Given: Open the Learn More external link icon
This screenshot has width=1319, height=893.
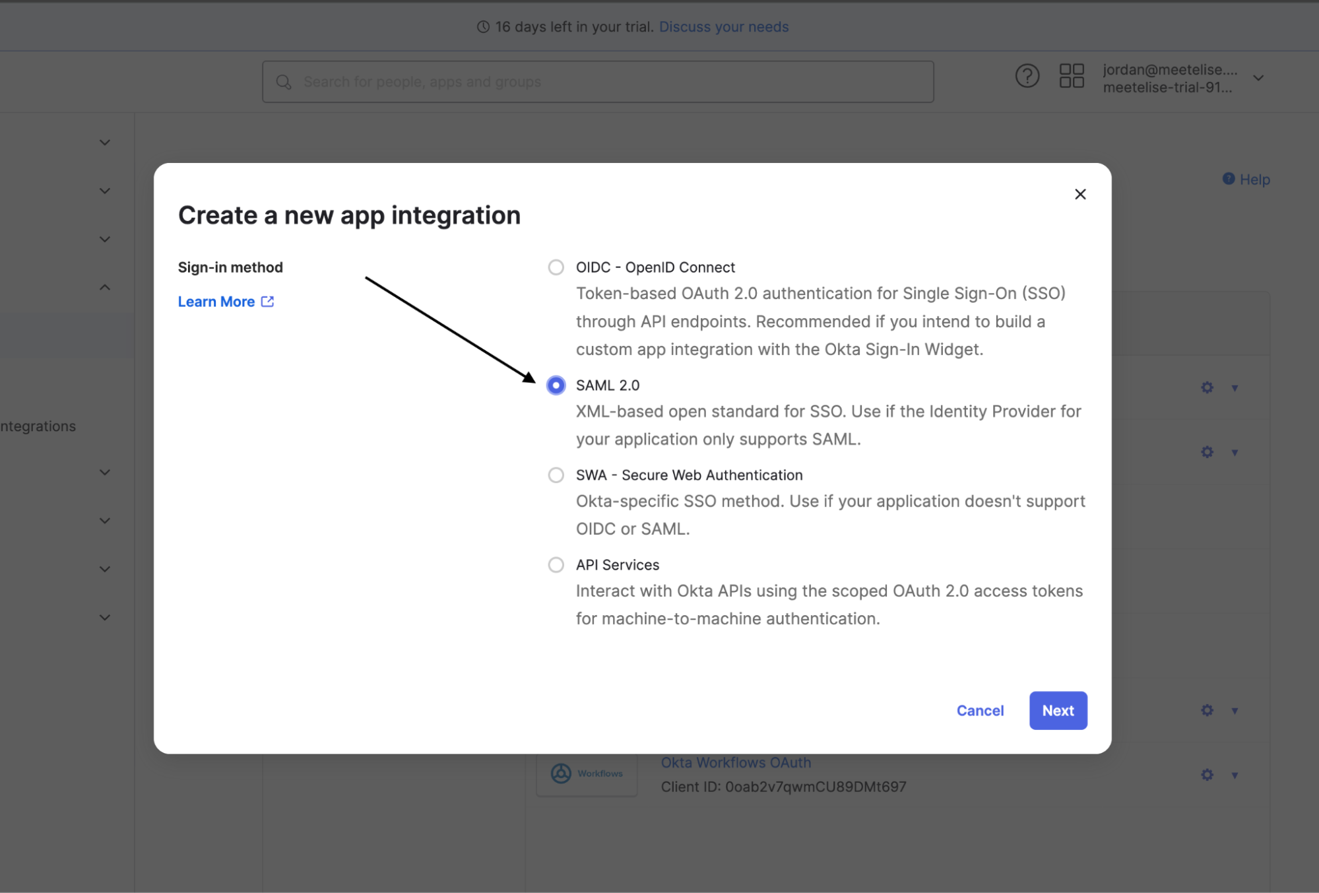Looking at the screenshot, I should tap(267, 302).
